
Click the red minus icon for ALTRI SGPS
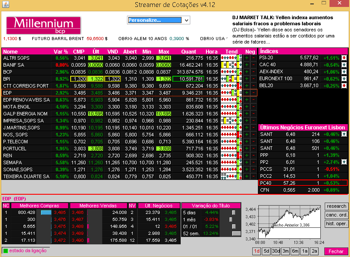click(x=254, y=58)
